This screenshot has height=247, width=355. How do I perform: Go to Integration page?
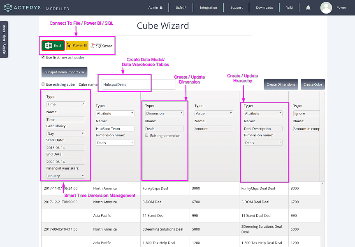pos(208,7)
